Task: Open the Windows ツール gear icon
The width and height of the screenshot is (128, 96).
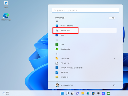Action: click(57, 30)
